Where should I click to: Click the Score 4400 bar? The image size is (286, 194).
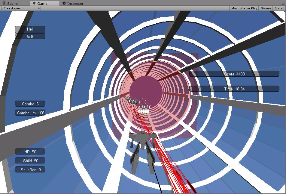pos(234,74)
